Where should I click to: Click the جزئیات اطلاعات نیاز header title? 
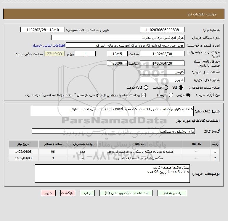click(202, 14)
